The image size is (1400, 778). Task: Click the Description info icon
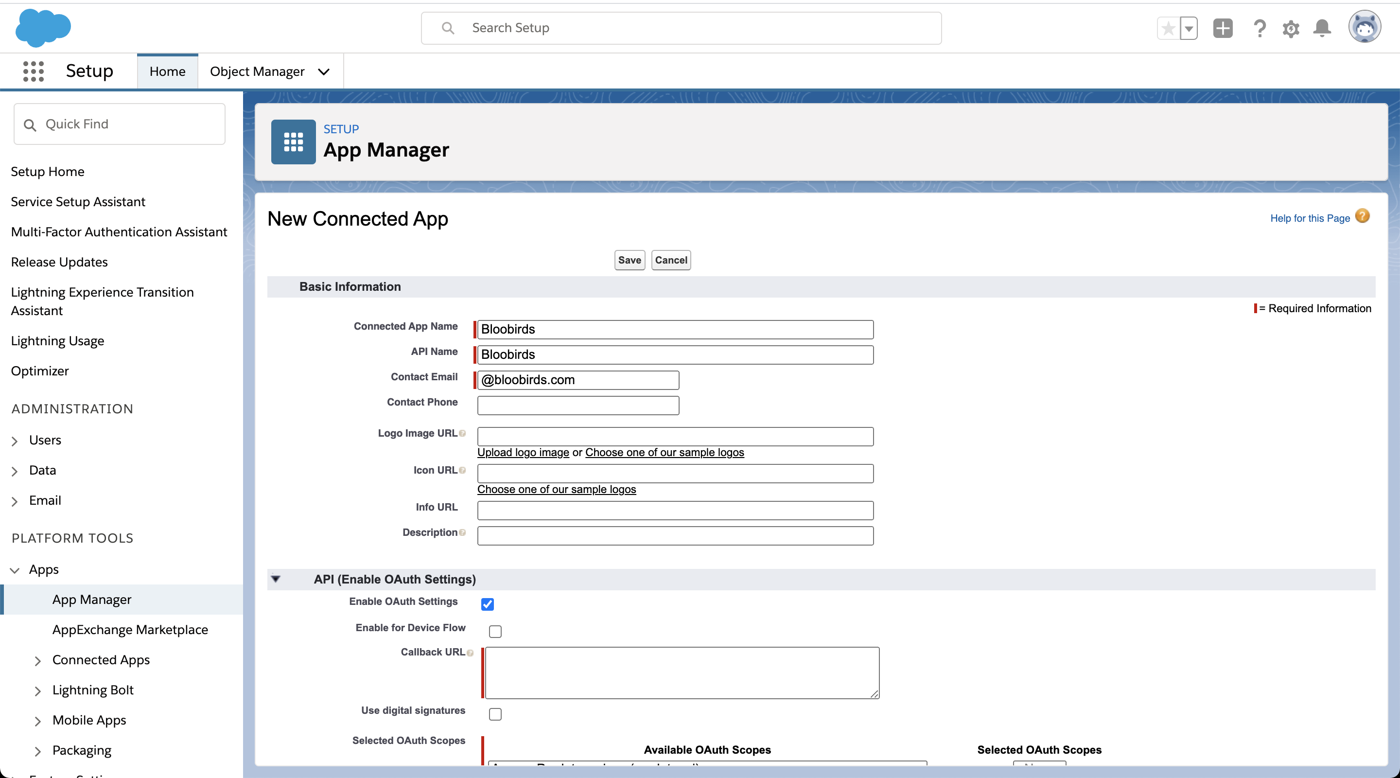pyautogui.click(x=462, y=532)
